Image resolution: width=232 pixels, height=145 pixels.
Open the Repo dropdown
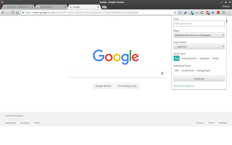coord(199,35)
